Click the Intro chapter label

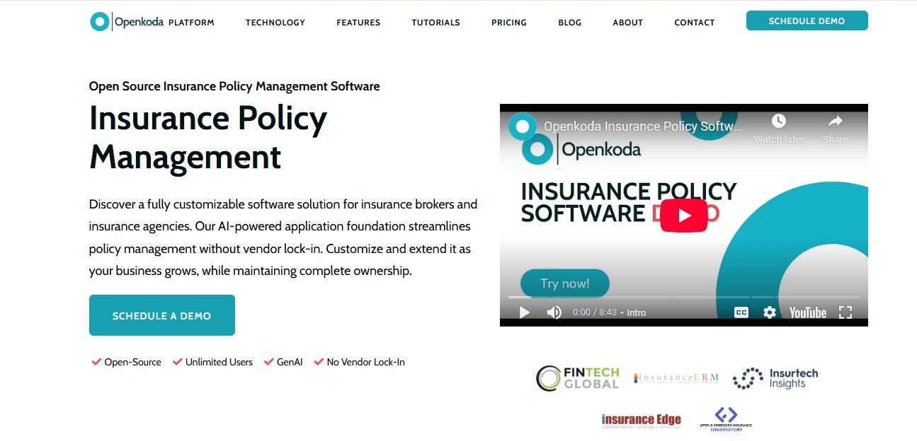click(x=637, y=312)
